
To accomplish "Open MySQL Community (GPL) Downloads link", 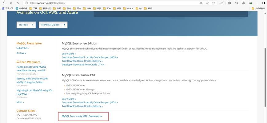I will [x=82, y=116].
